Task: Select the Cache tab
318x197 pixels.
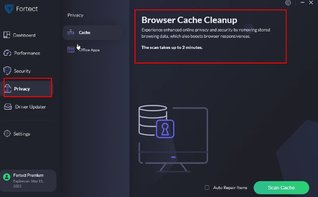Action: [x=93, y=33]
